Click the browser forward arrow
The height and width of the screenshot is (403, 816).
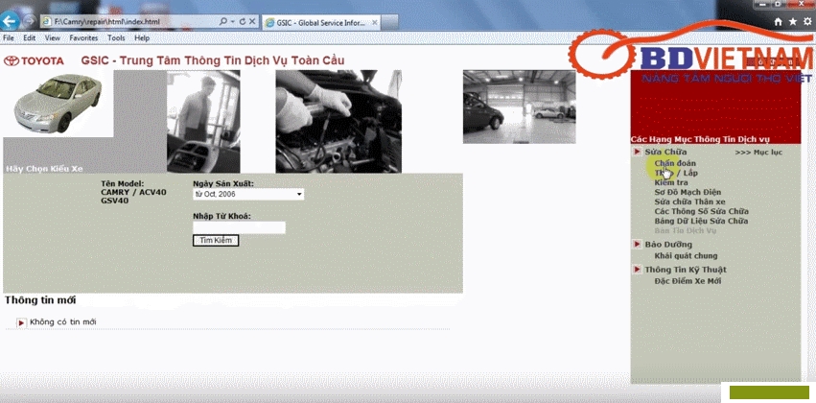pyautogui.click(x=29, y=21)
